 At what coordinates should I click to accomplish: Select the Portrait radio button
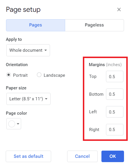9,75
